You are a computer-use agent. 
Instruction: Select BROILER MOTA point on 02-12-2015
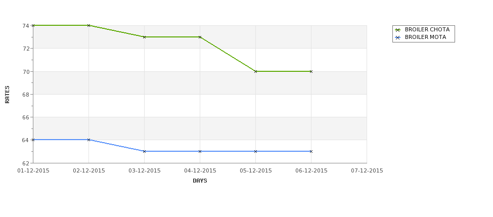tap(88, 140)
